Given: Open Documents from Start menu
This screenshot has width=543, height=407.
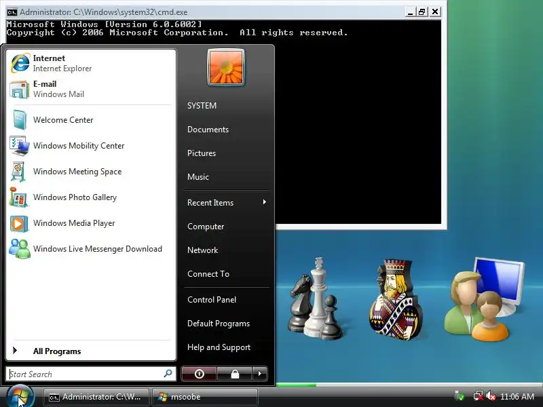Looking at the screenshot, I should click(x=208, y=130).
